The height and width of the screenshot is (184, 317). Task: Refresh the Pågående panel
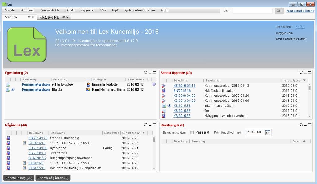click(x=146, y=125)
